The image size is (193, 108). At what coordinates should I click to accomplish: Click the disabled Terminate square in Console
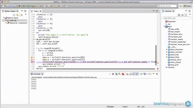click(109, 74)
